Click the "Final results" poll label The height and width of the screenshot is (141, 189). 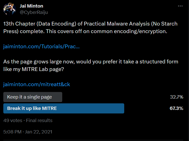click(39, 120)
